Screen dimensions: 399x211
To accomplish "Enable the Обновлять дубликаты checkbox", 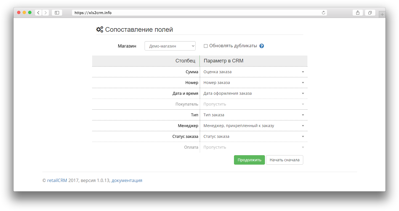I will pyautogui.click(x=206, y=46).
